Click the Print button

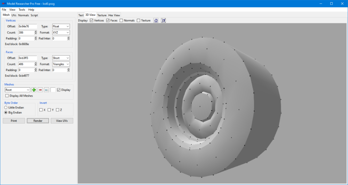(x=14, y=121)
